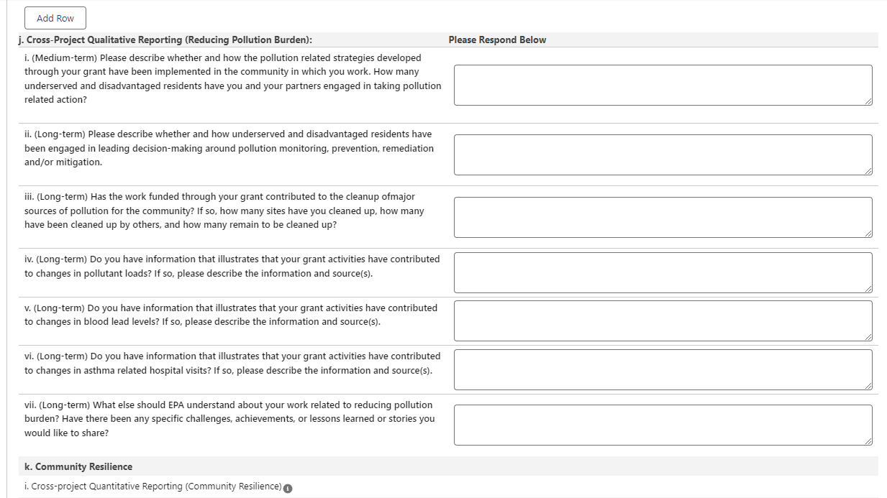The width and height of the screenshot is (887, 498).
Task: Click resize handle of cleanup sites text area
Action: tap(868, 234)
